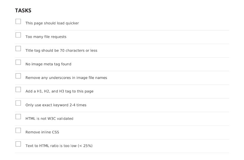244x160 pixels.
Task: Check off the remove underscores in image names task
Action: point(18,76)
